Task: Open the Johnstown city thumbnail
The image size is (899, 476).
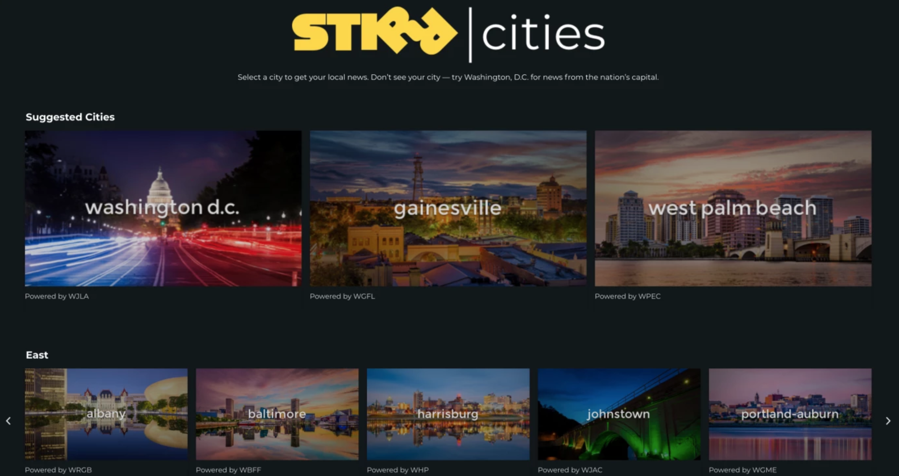Action: pos(619,414)
